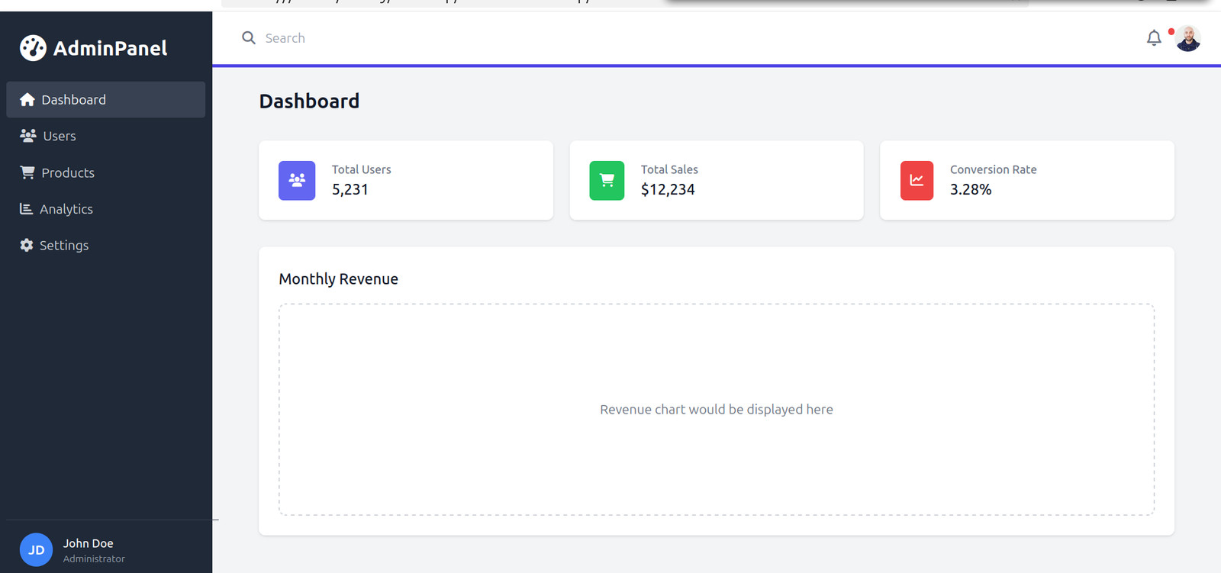Click the 3.28% Conversion Rate value
Screen dimensions: 1221x573
click(971, 190)
